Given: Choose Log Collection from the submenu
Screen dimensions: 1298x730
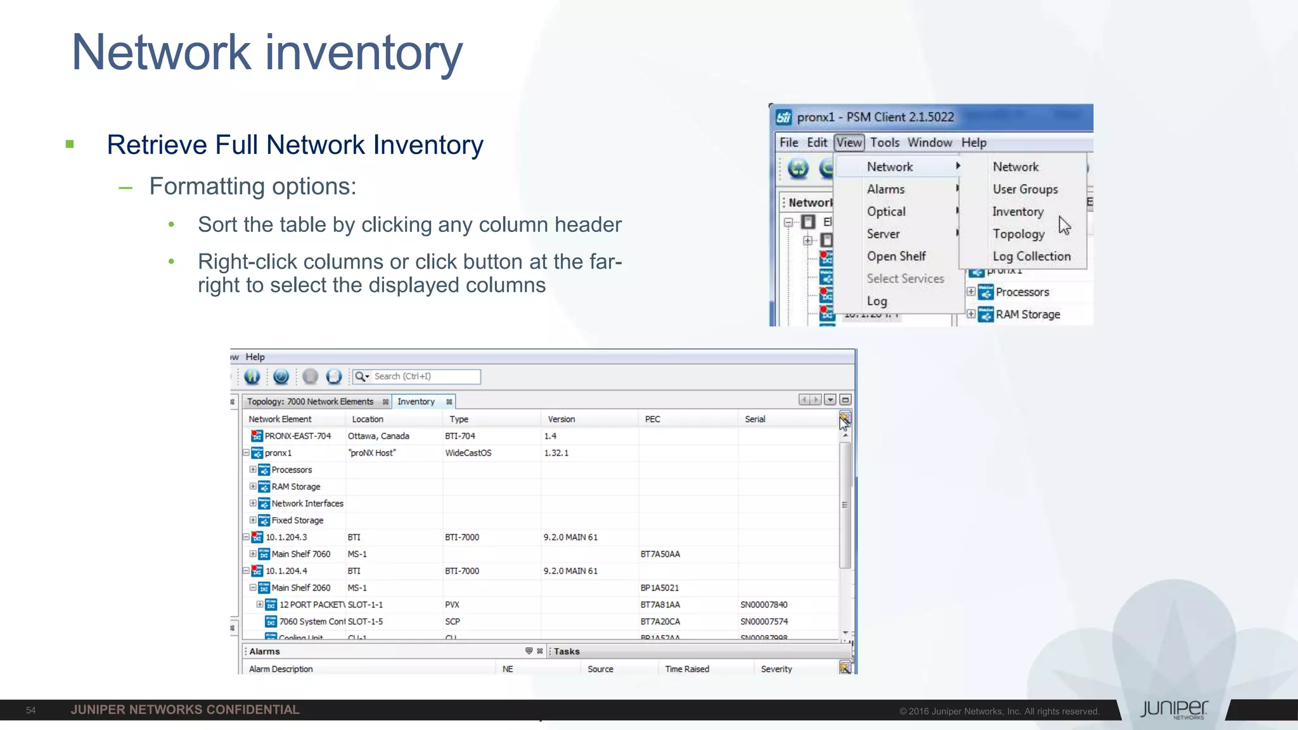Looking at the screenshot, I should coord(1032,256).
